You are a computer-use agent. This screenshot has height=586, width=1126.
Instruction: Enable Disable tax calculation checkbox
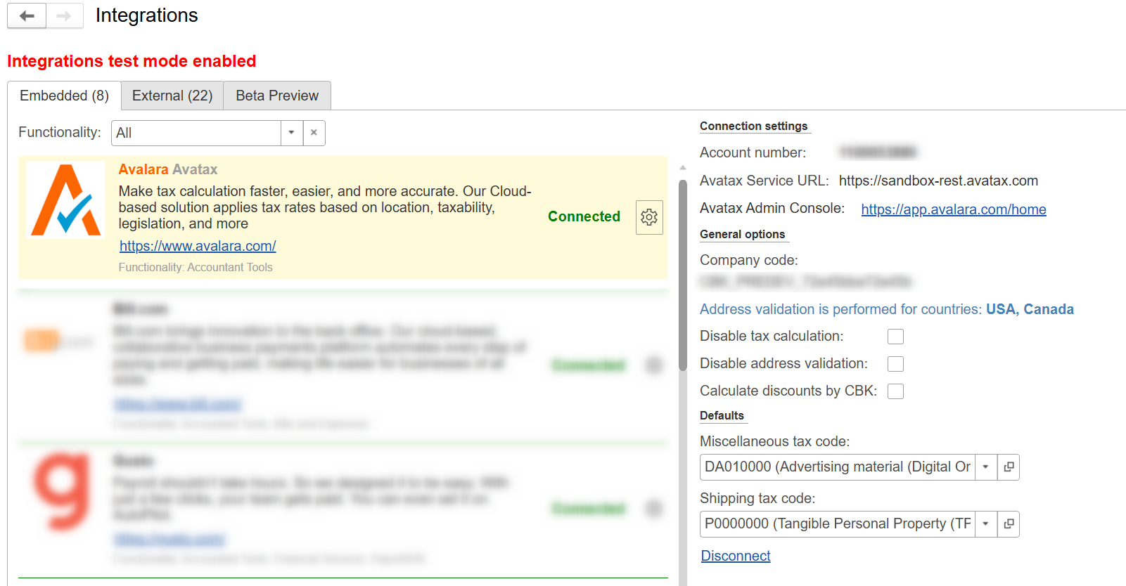tap(895, 337)
